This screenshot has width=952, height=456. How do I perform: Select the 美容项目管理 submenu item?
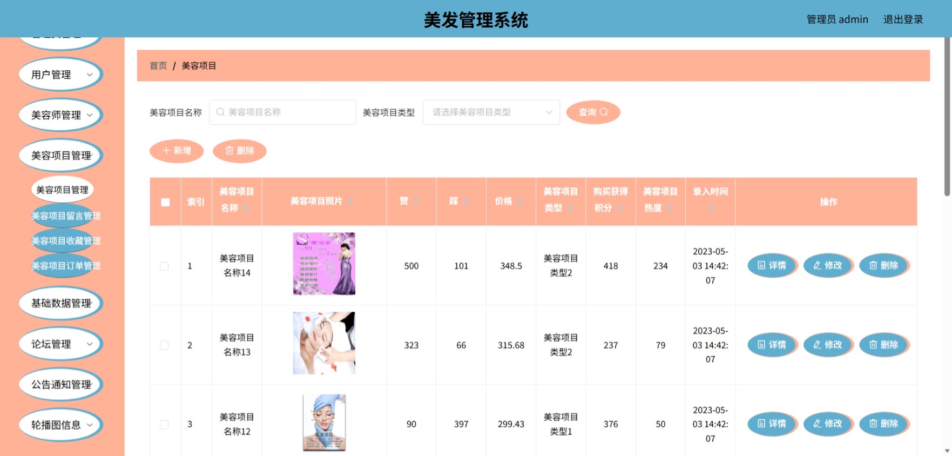63,190
